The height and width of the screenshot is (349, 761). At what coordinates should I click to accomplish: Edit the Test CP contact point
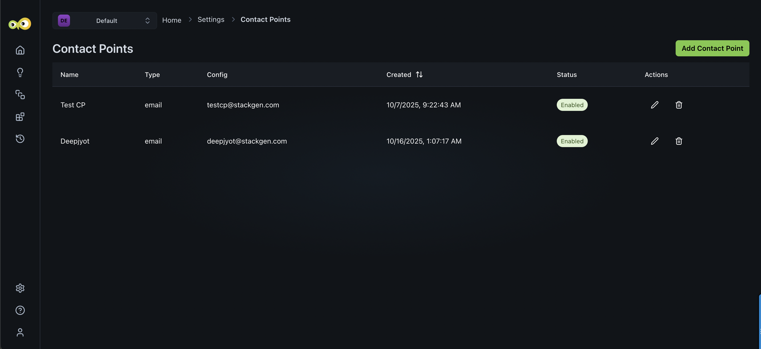tap(654, 105)
